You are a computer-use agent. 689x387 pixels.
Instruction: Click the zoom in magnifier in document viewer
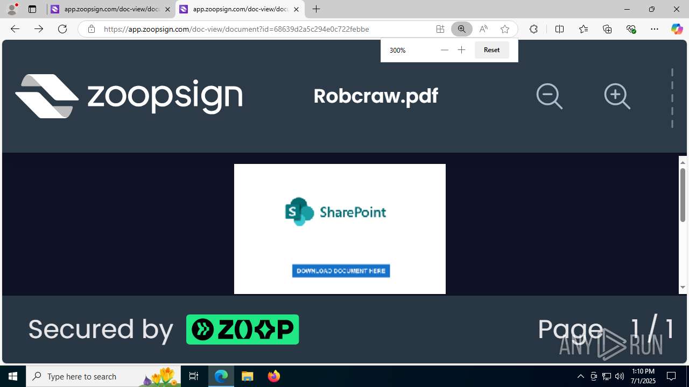[617, 96]
